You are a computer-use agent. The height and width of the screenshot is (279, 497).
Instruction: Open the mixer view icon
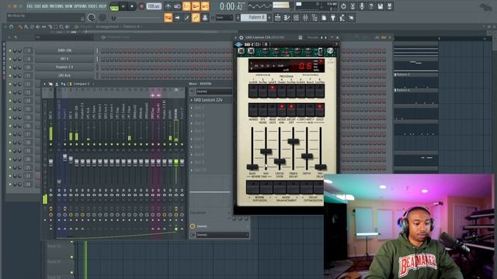point(305,18)
